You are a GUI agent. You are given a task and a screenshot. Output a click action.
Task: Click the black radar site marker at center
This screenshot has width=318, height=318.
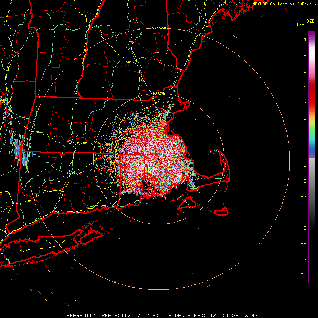coord(159,159)
